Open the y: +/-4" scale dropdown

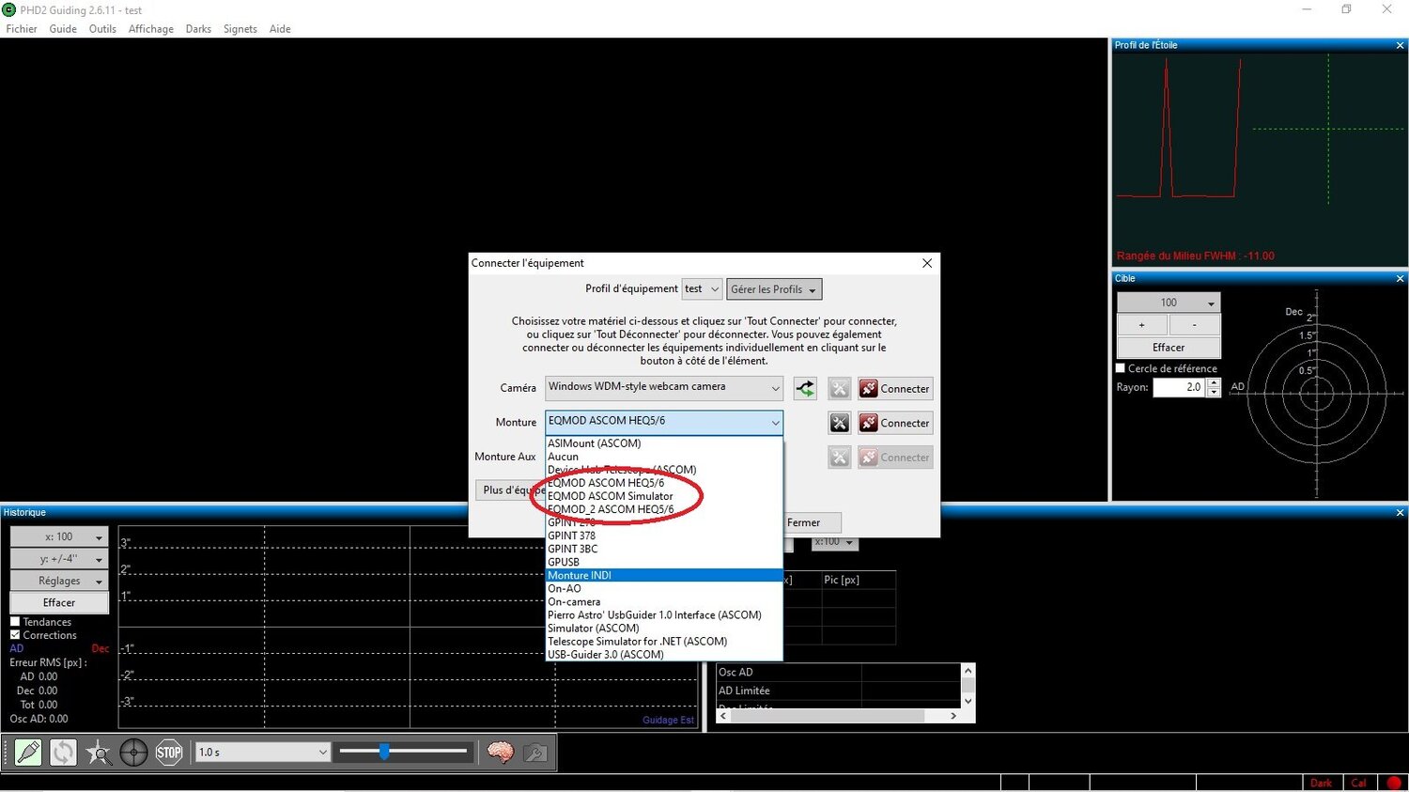click(x=59, y=559)
